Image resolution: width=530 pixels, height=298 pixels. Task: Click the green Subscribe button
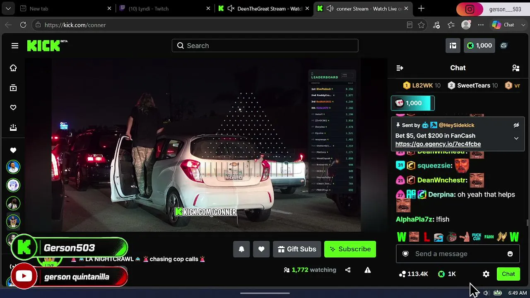(350, 249)
